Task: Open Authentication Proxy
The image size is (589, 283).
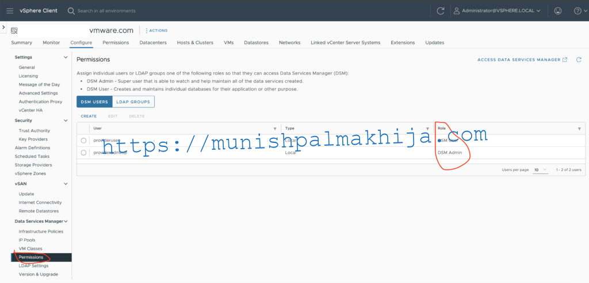Action: pyautogui.click(x=41, y=102)
